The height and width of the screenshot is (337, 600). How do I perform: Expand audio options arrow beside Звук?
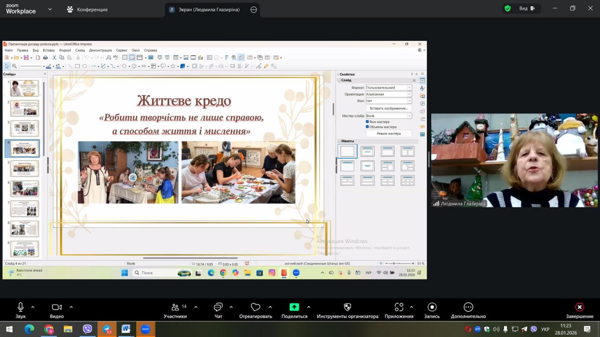33,307
